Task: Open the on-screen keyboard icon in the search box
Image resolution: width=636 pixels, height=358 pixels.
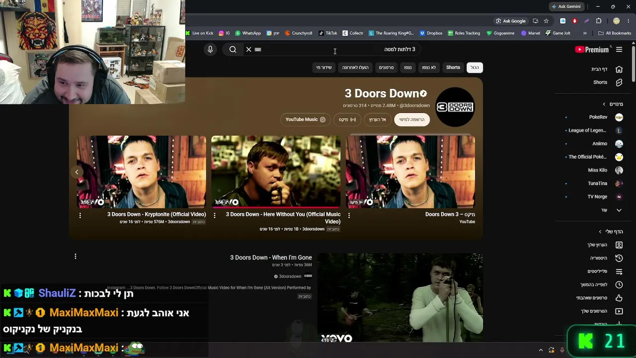Action: point(258,49)
